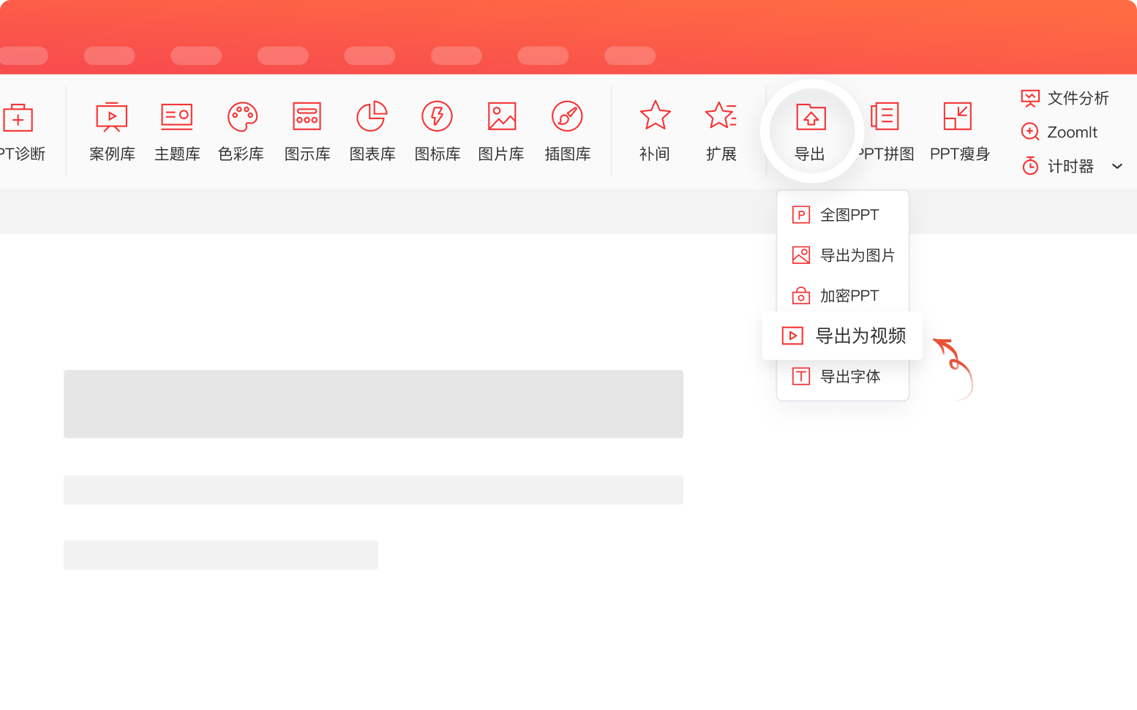This screenshot has height=710, width=1137.
Task: Open the PPT拼图 tool
Action: click(885, 132)
